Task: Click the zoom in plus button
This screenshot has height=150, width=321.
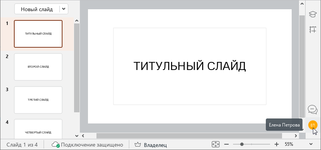Action: pos(276,144)
